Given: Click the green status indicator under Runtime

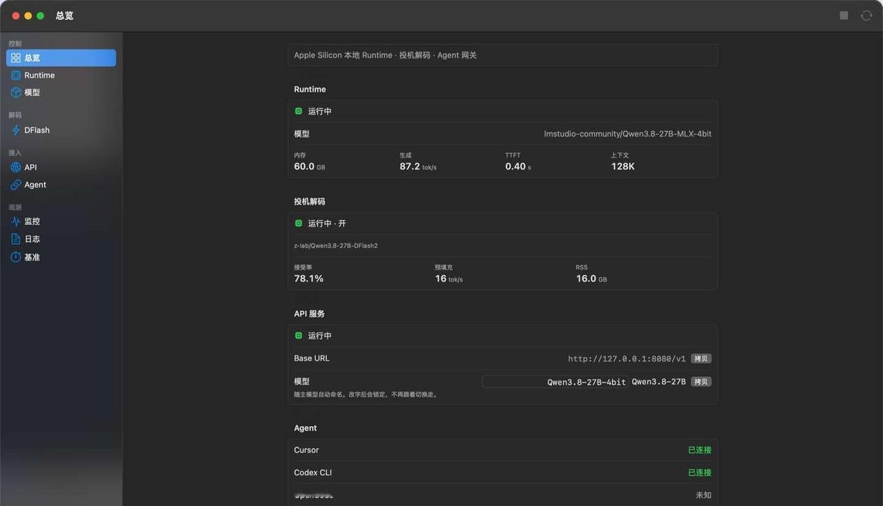Looking at the screenshot, I should pos(299,111).
